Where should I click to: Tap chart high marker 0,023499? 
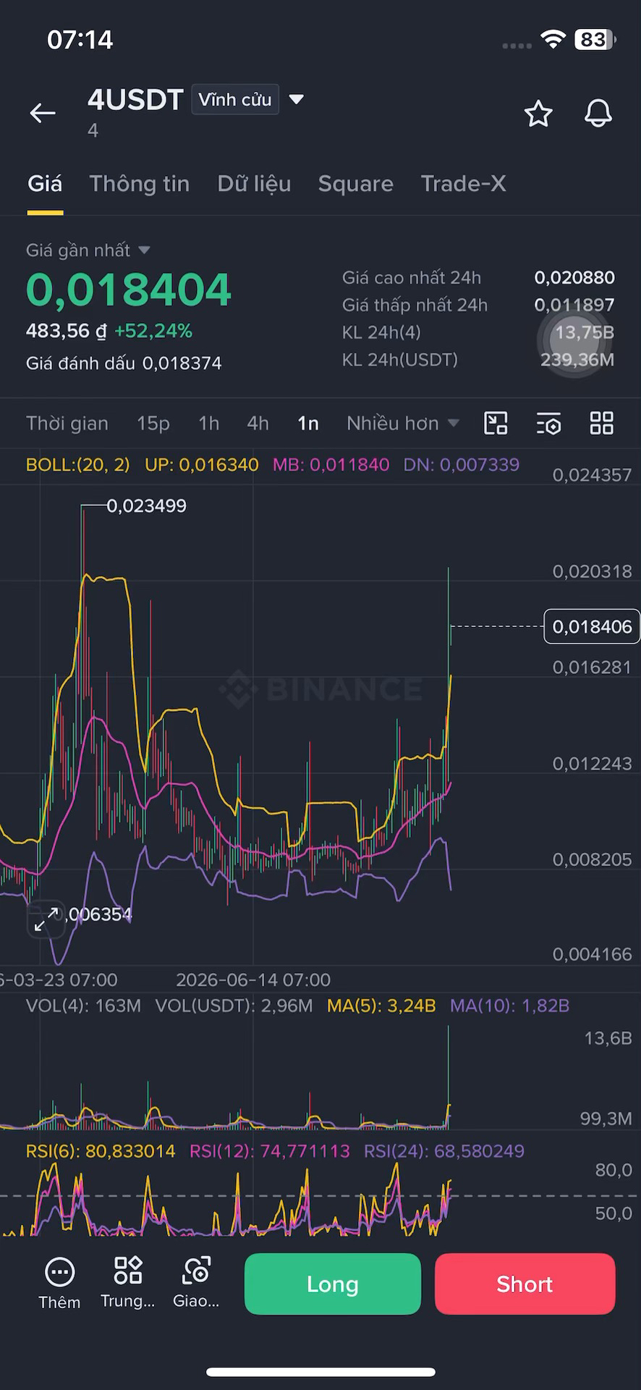tap(147, 506)
